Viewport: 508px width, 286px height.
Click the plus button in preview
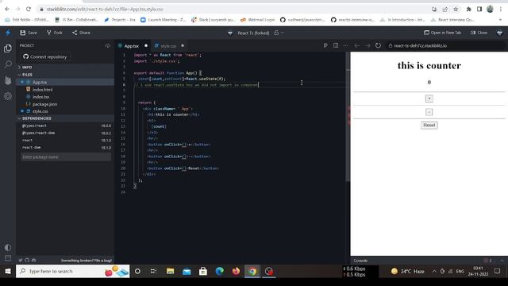[x=429, y=99]
